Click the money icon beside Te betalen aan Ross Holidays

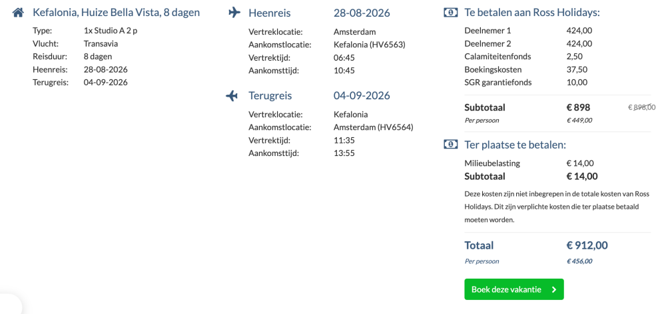click(451, 12)
